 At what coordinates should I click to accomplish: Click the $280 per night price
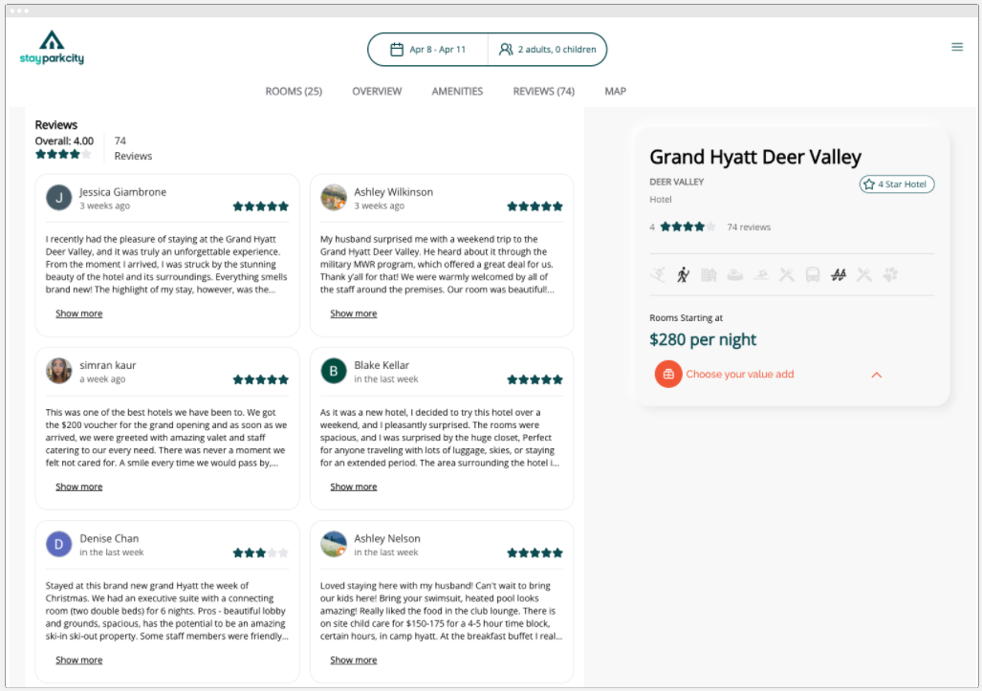(703, 340)
